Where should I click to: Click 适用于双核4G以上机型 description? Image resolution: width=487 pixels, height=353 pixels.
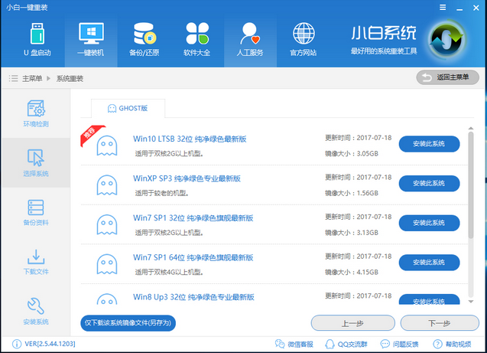(169, 272)
